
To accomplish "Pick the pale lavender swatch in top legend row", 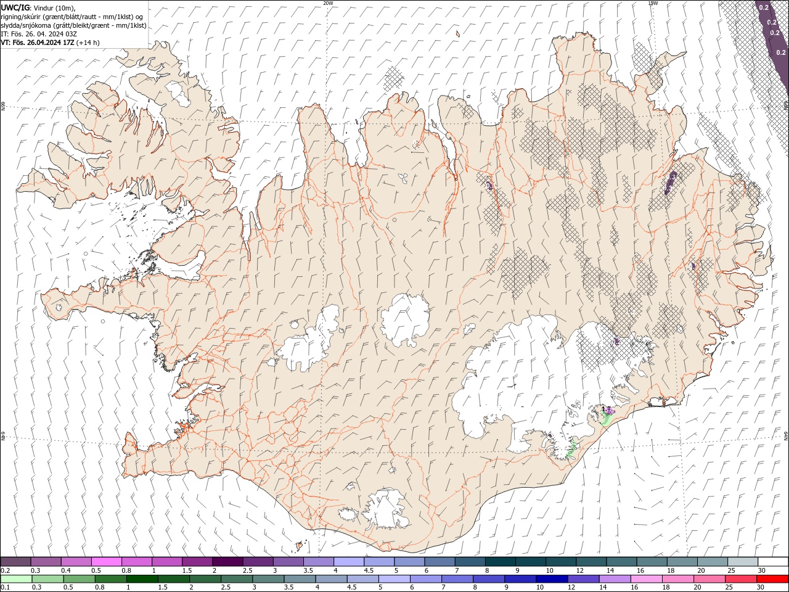I will (x=348, y=561).
